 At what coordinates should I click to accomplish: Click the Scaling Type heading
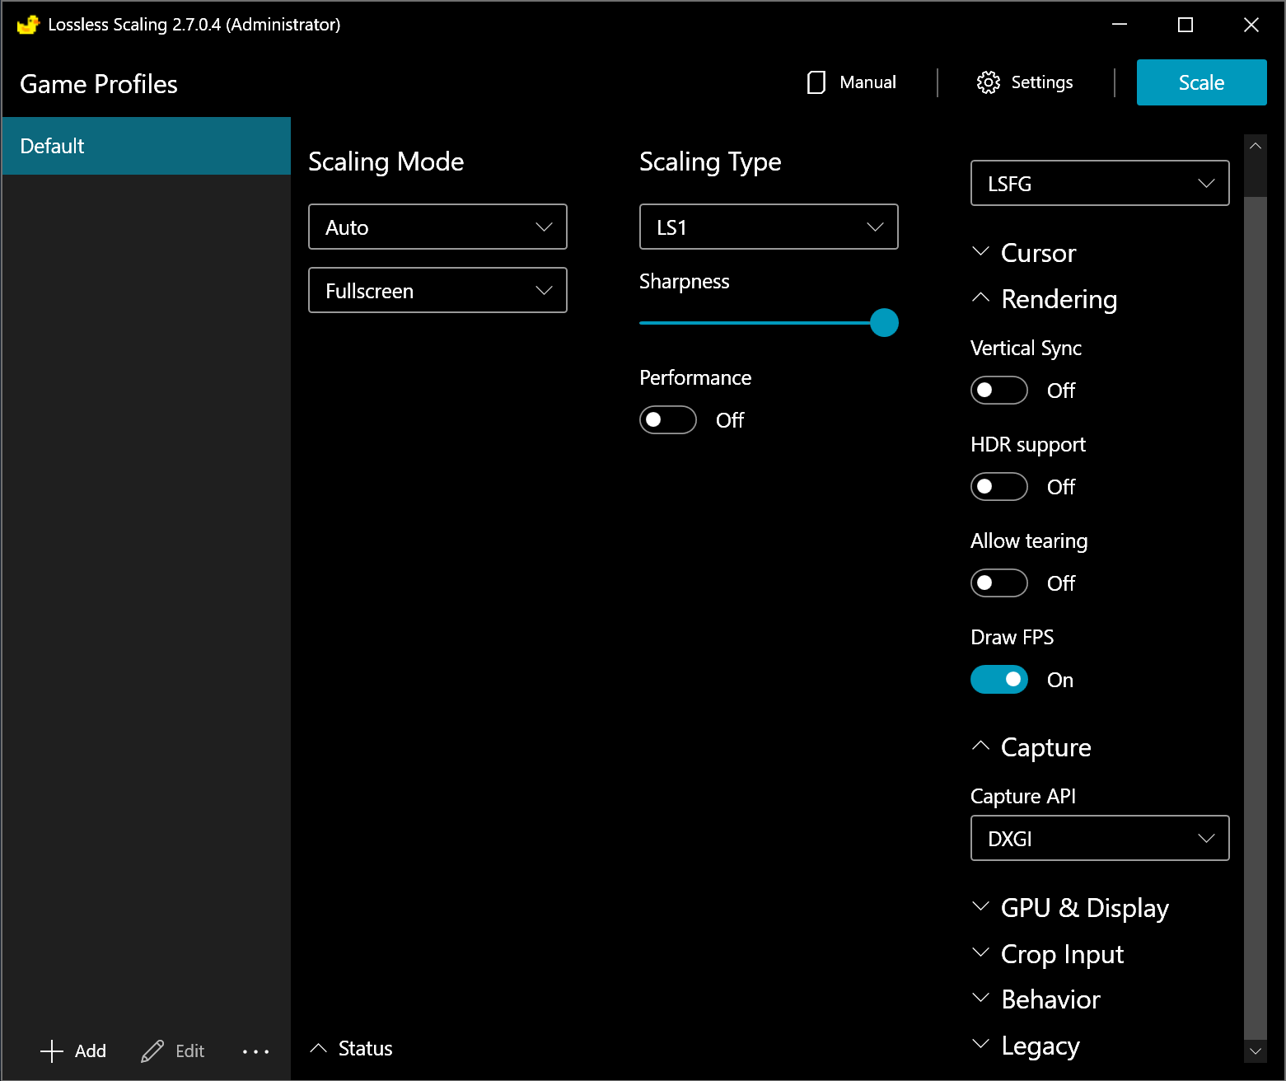tap(710, 161)
